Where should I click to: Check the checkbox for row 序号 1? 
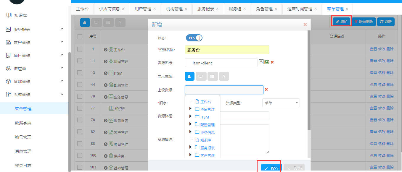click(x=80, y=49)
